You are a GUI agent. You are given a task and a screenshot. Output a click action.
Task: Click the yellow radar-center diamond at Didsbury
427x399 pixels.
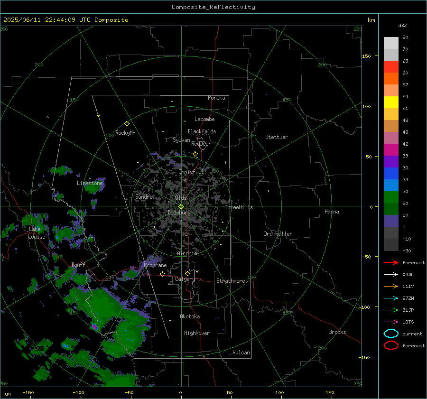pos(181,207)
